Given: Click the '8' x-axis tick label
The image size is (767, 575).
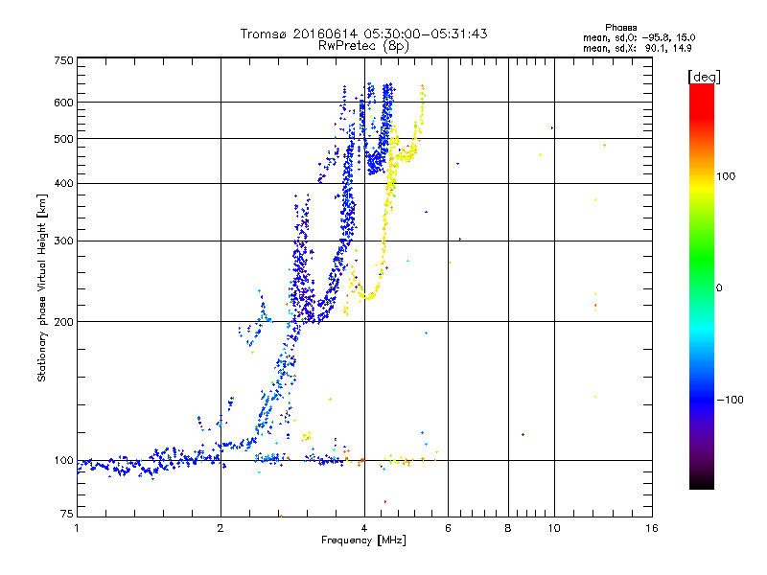Looking at the screenshot, I should point(508,528).
